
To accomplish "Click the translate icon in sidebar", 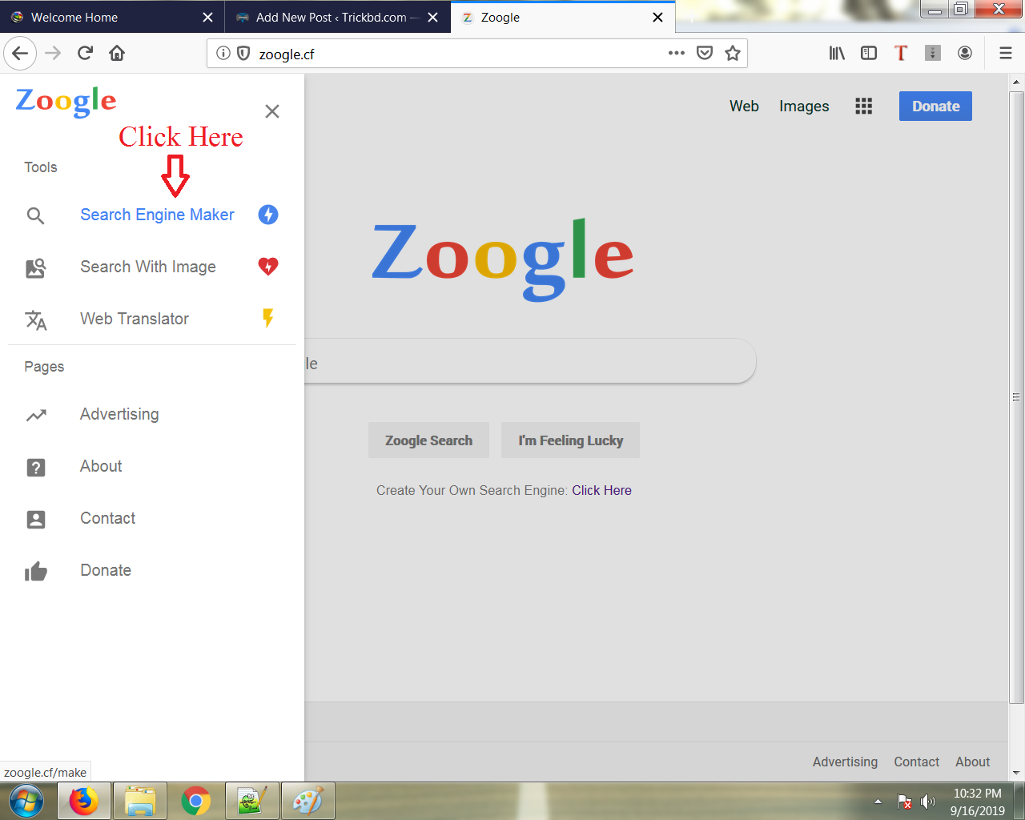I will [36, 320].
